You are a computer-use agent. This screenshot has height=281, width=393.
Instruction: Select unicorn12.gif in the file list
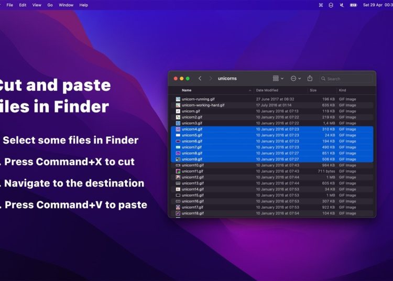[x=193, y=177]
